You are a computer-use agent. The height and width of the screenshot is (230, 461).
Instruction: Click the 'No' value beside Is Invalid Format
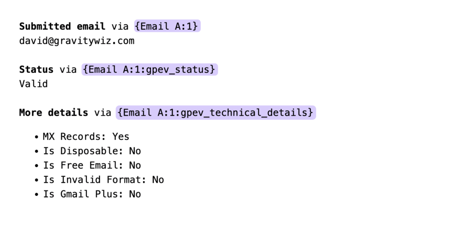158,180
